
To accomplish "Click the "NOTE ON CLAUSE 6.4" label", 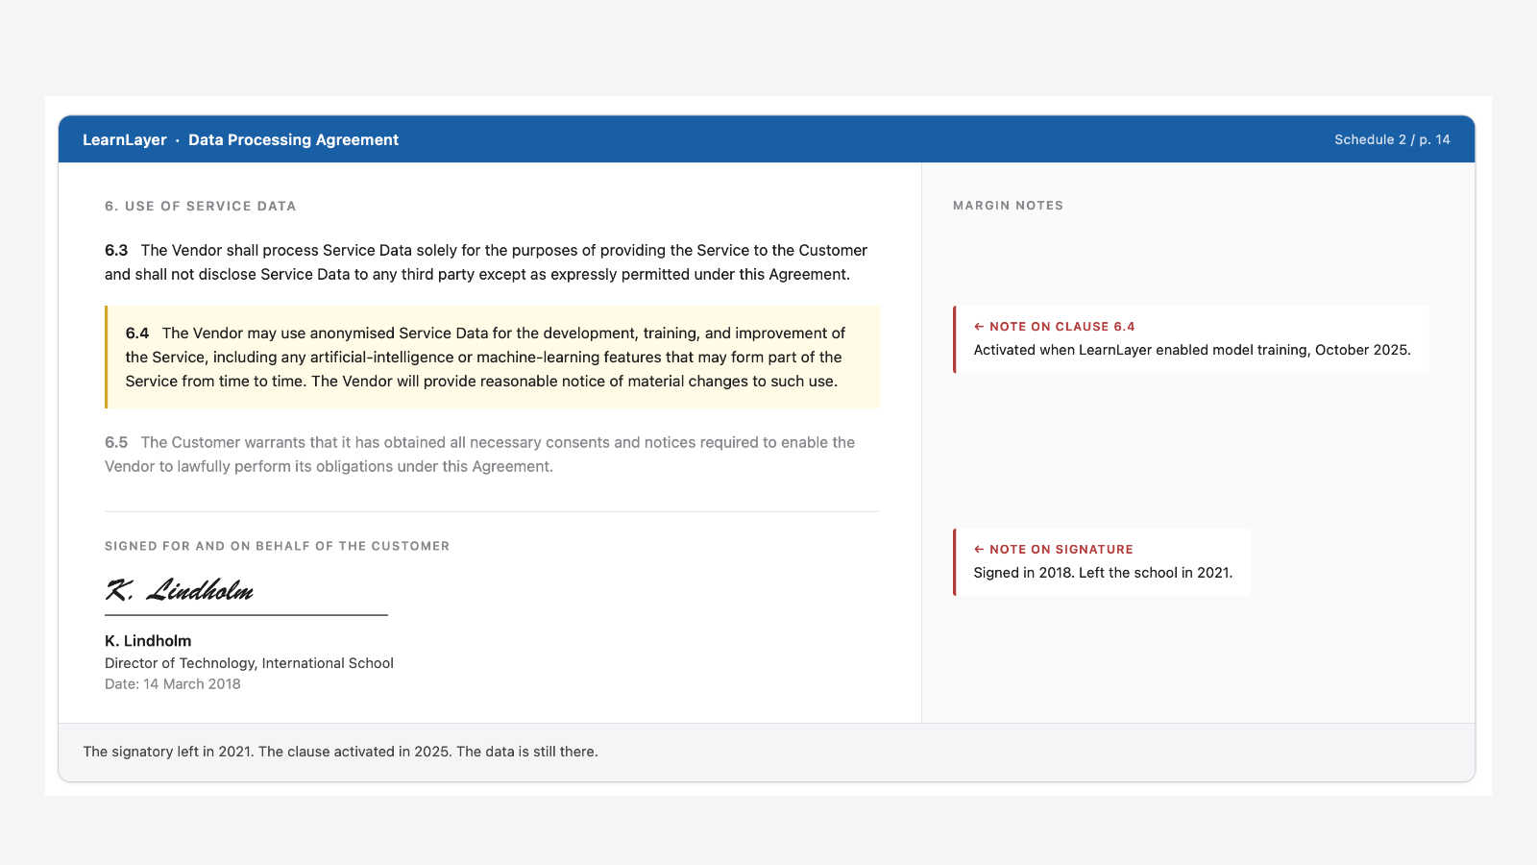I will pyautogui.click(x=1062, y=327).
